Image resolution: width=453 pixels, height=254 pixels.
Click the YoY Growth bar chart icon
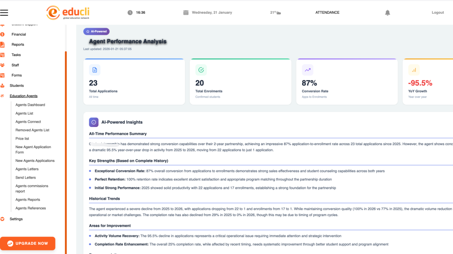[414, 70]
